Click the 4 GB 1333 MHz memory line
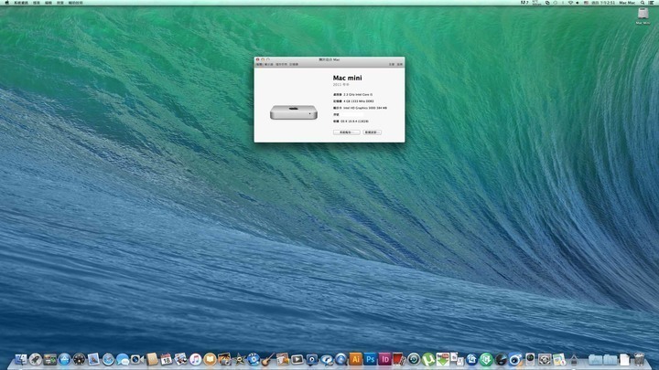Image resolution: width=659 pixels, height=370 pixels. pyautogui.click(x=353, y=101)
